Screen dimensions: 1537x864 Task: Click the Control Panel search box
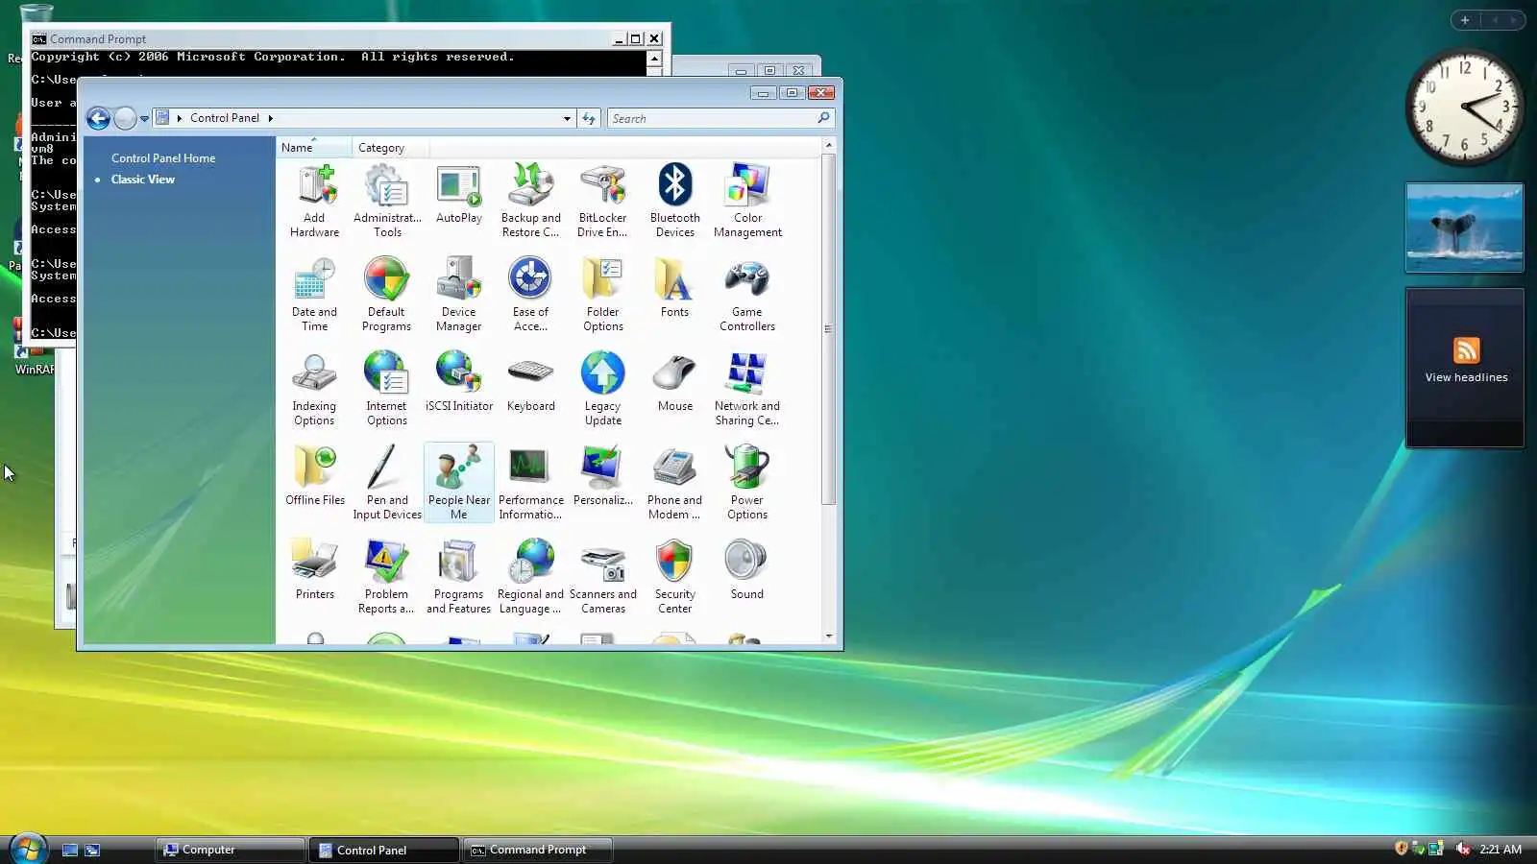coord(720,118)
